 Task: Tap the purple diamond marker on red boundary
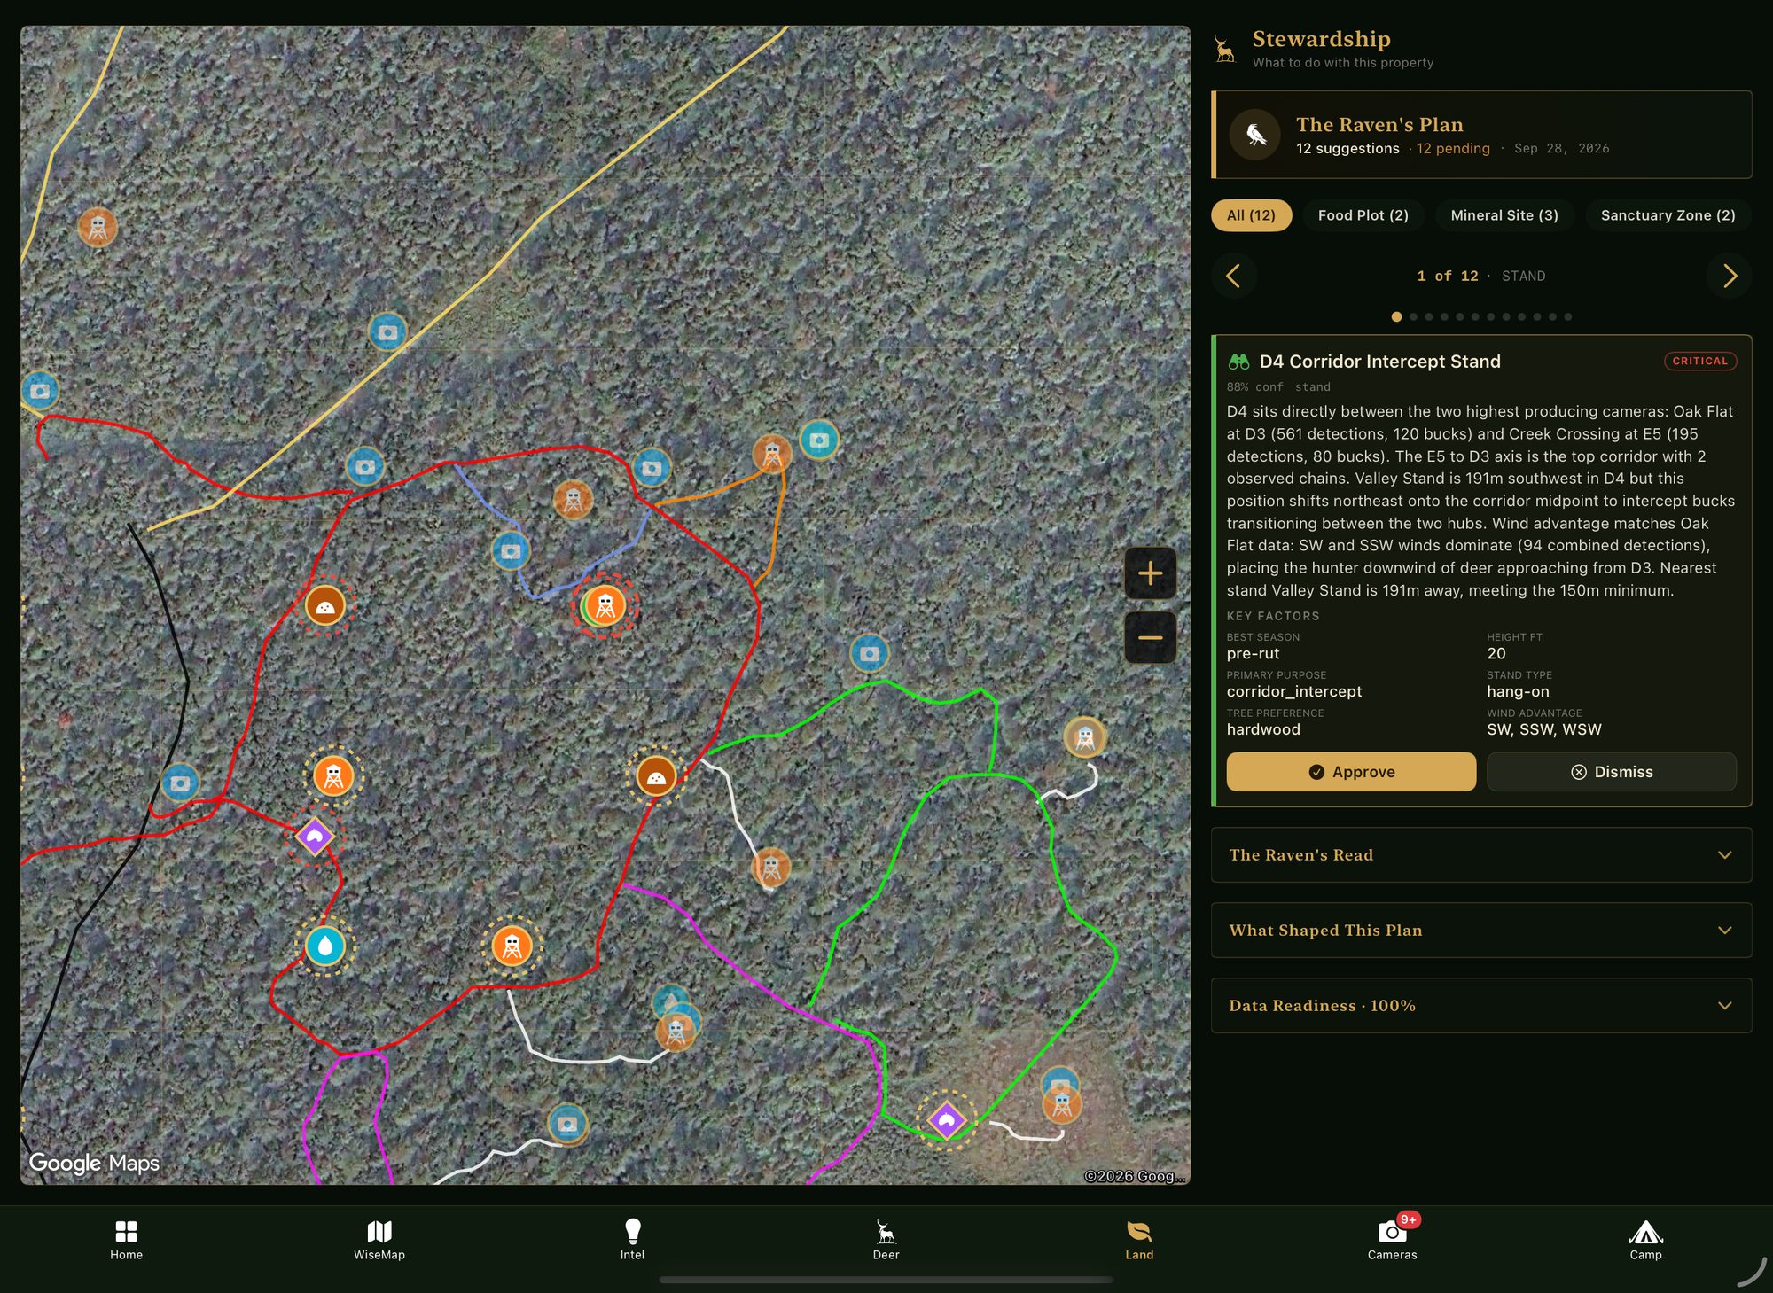pyautogui.click(x=315, y=836)
